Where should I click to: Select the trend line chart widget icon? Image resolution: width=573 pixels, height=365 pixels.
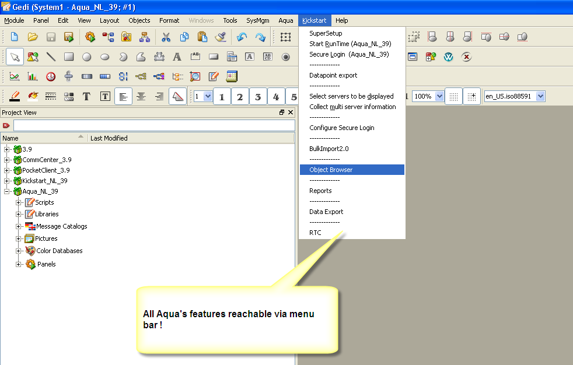[14, 76]
